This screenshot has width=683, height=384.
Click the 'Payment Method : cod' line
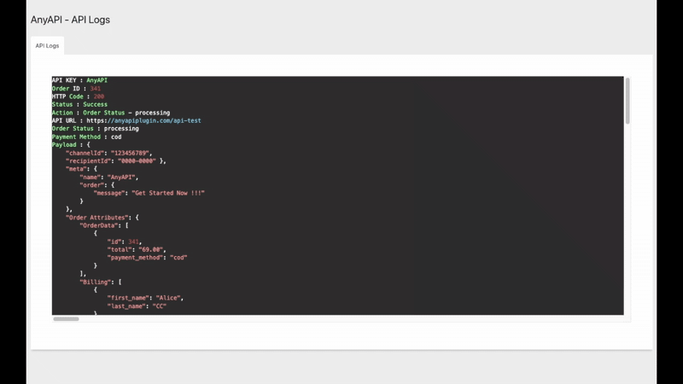pyautogui.click(x=87, y=137)
